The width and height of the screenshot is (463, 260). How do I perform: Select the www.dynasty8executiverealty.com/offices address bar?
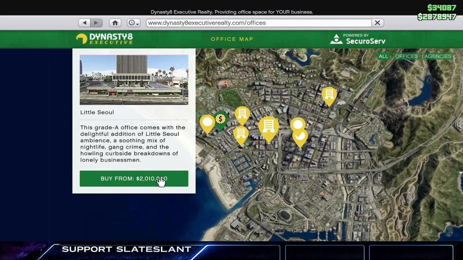coord(259,23)
